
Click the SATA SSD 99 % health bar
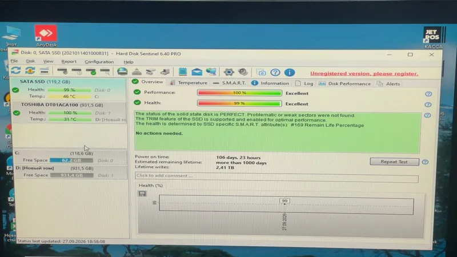pyautogui.click(x=69, y=90)
